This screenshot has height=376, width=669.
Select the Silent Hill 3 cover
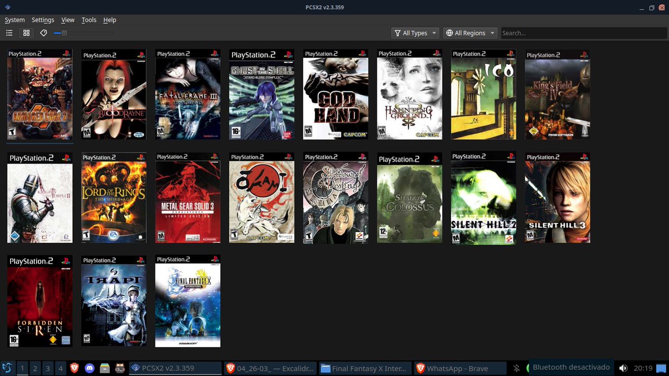pyautogui.click(x=557, y=197)
